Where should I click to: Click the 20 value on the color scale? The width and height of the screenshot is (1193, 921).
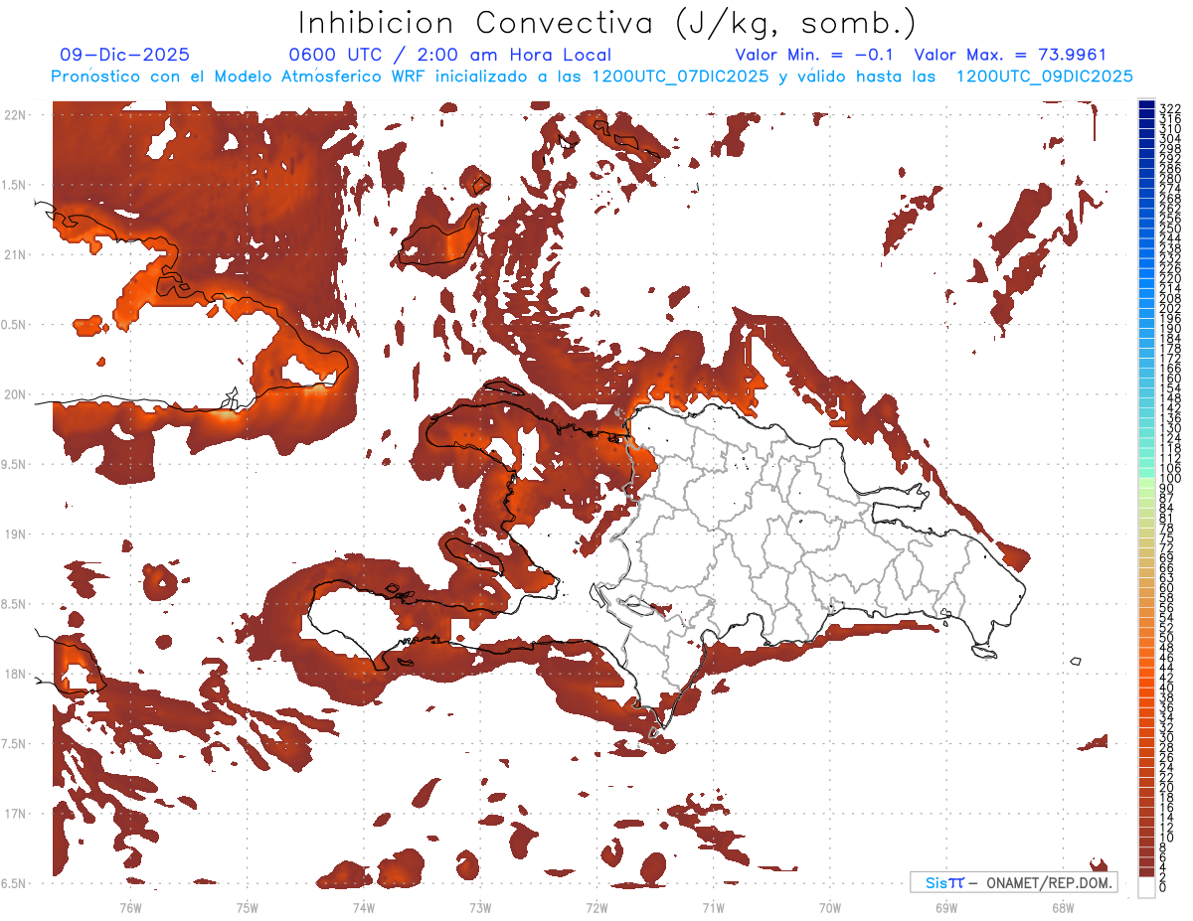click(1166, 788)
